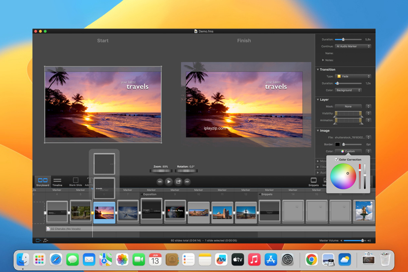Open the Mask options stepper
408x272 pixels.
368,106
